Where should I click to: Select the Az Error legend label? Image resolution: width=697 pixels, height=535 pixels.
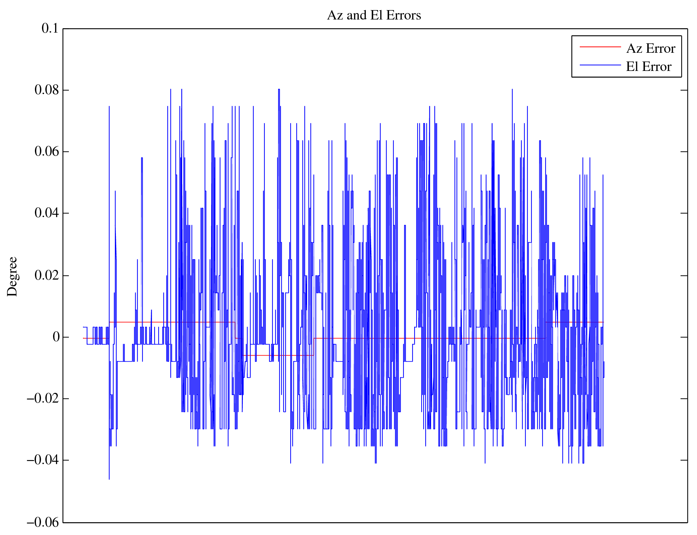click(x=651, y=49)
